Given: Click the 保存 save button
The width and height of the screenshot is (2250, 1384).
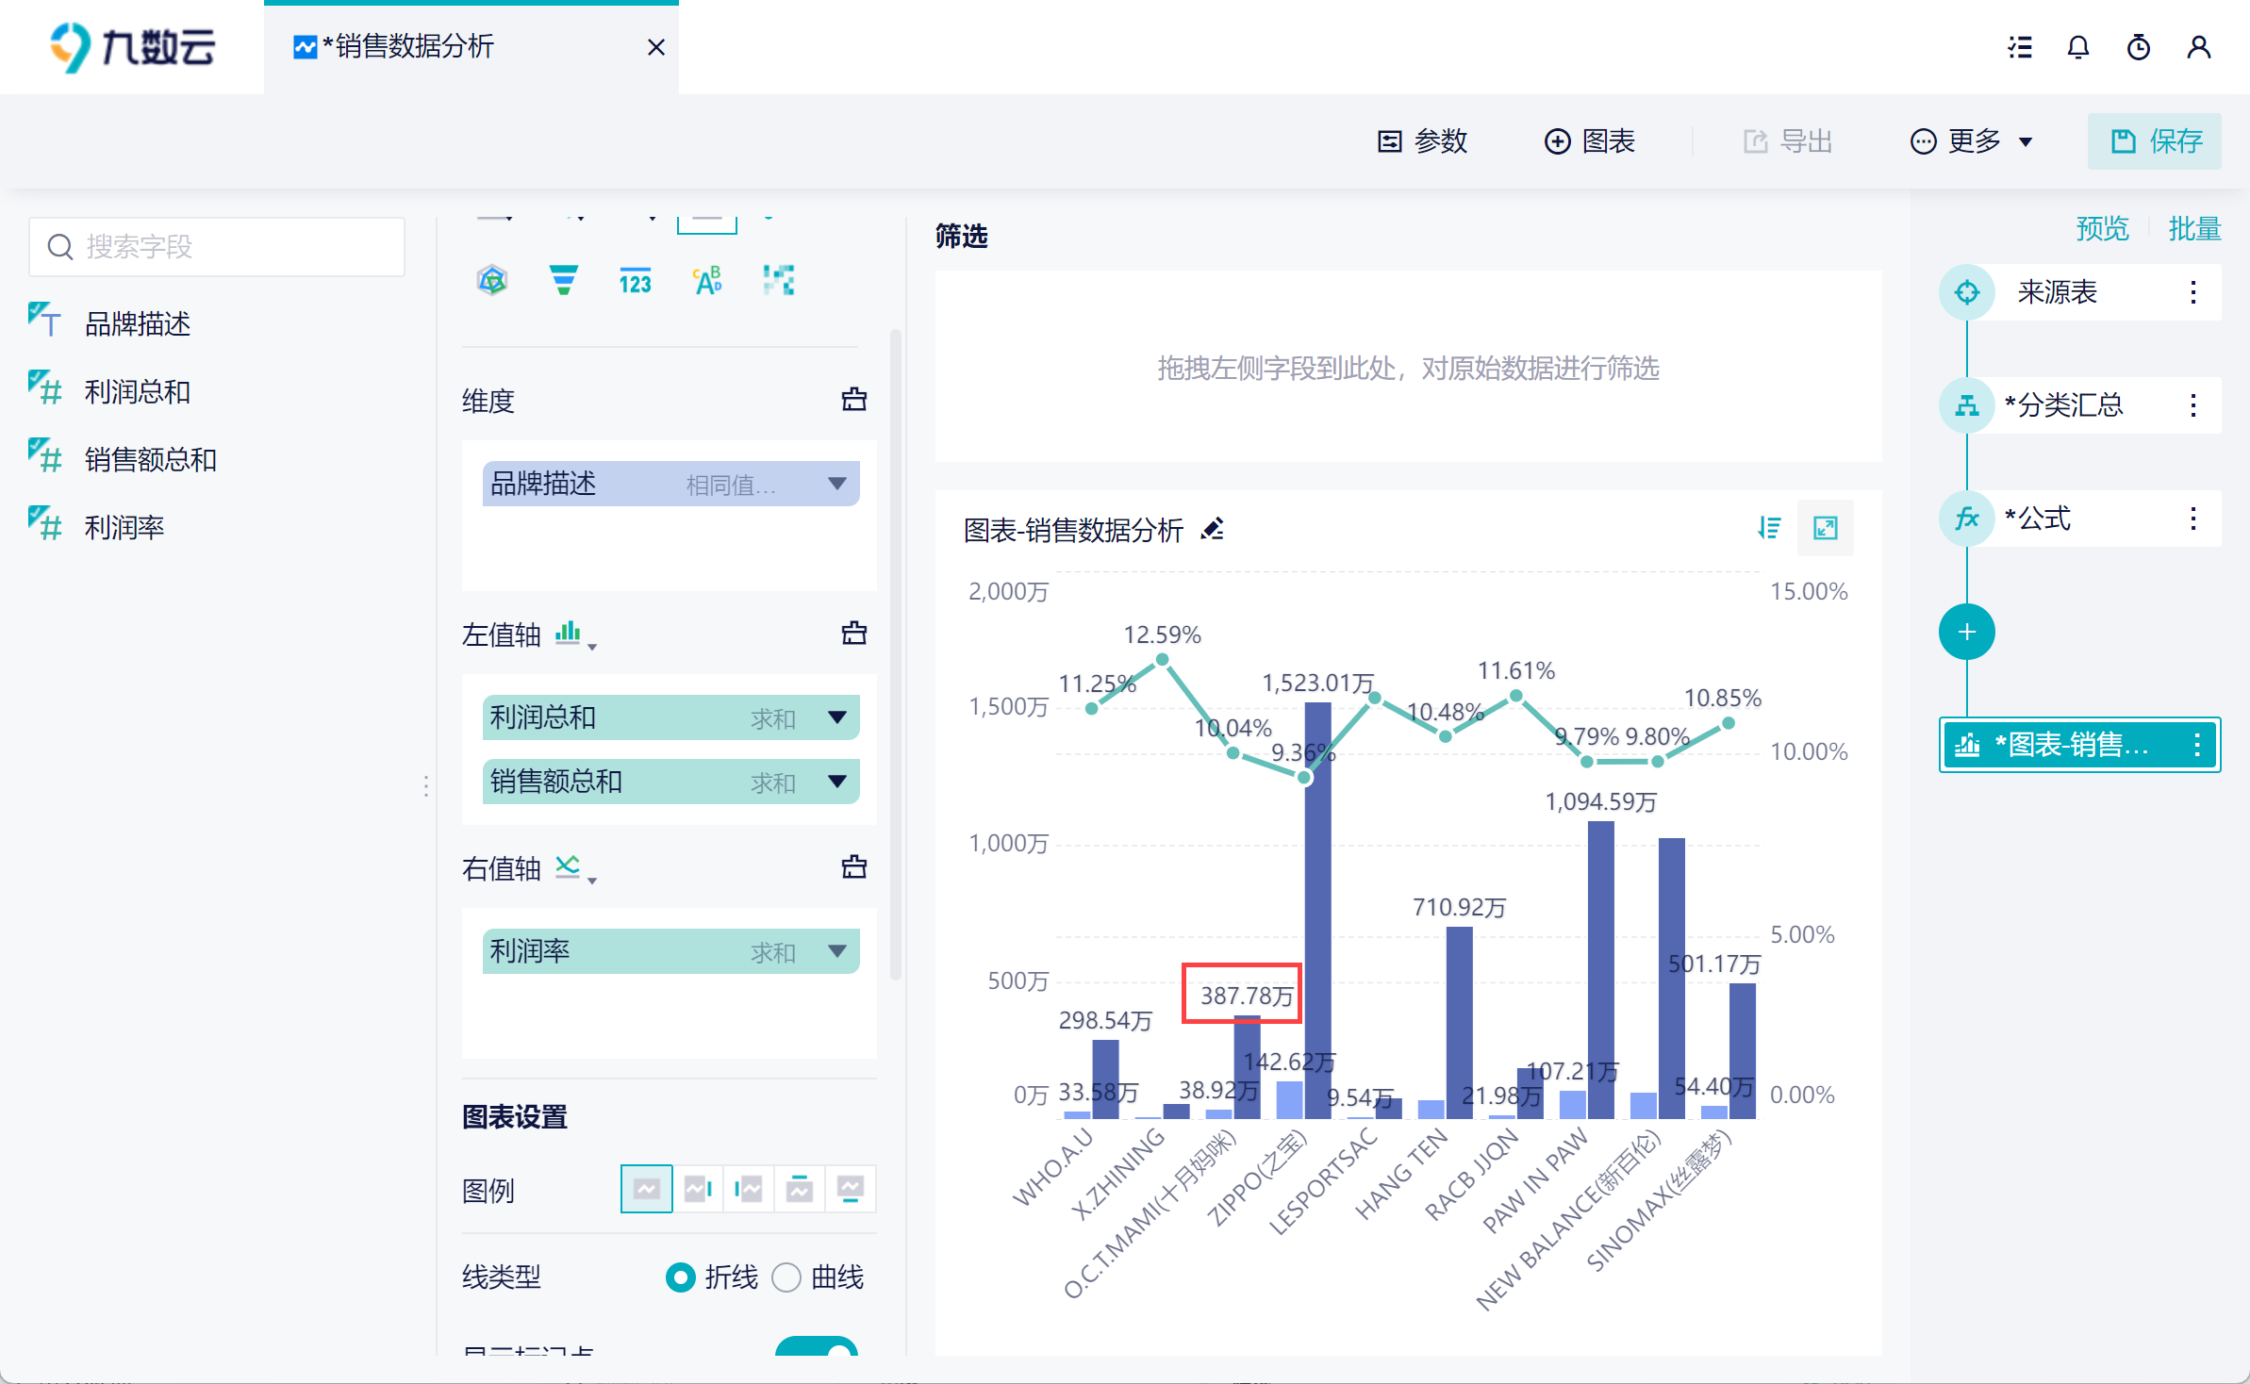Looking at the screenshot, I should [x=2154, y=141].
